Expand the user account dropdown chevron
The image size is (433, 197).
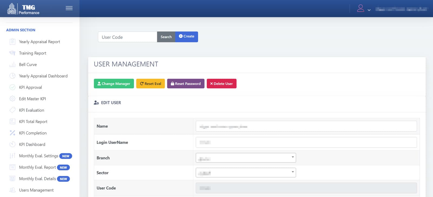(x=369, y=10)
